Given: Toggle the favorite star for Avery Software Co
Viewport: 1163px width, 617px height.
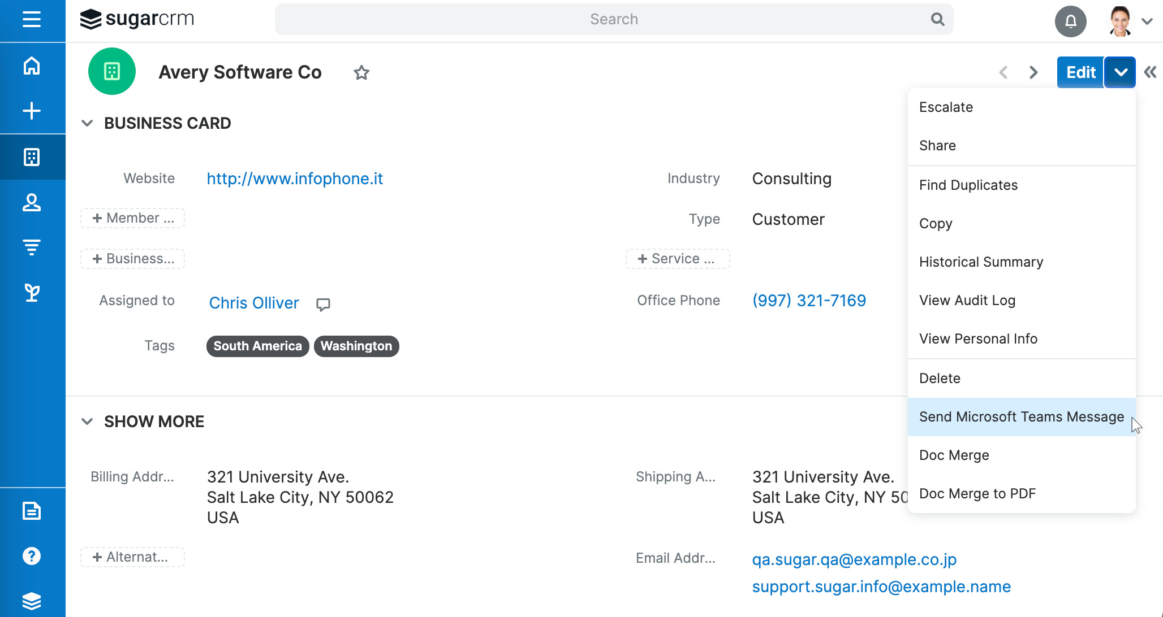Looking at the screenshot, I should click(x=361, y=72).
